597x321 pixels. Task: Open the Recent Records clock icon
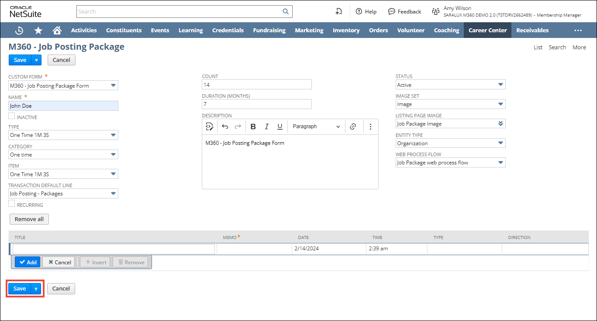pyautogui.click(x=19, y=31)
